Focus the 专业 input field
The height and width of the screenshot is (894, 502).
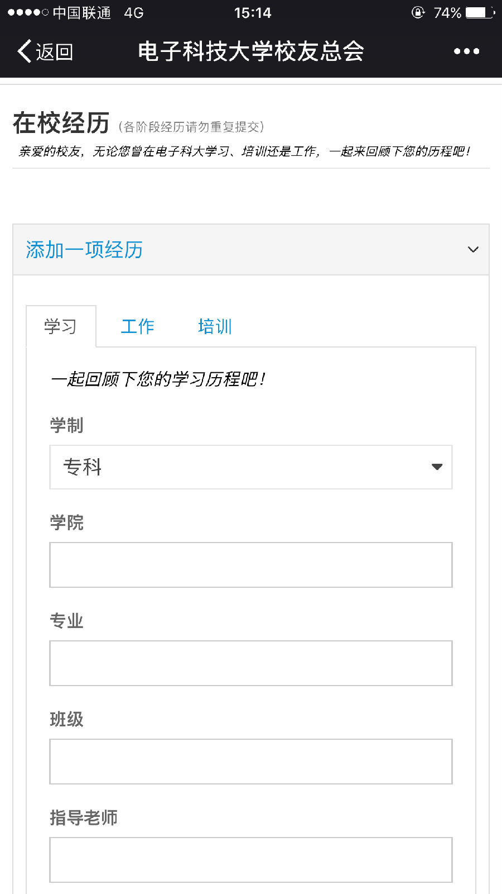pos(251,663)
